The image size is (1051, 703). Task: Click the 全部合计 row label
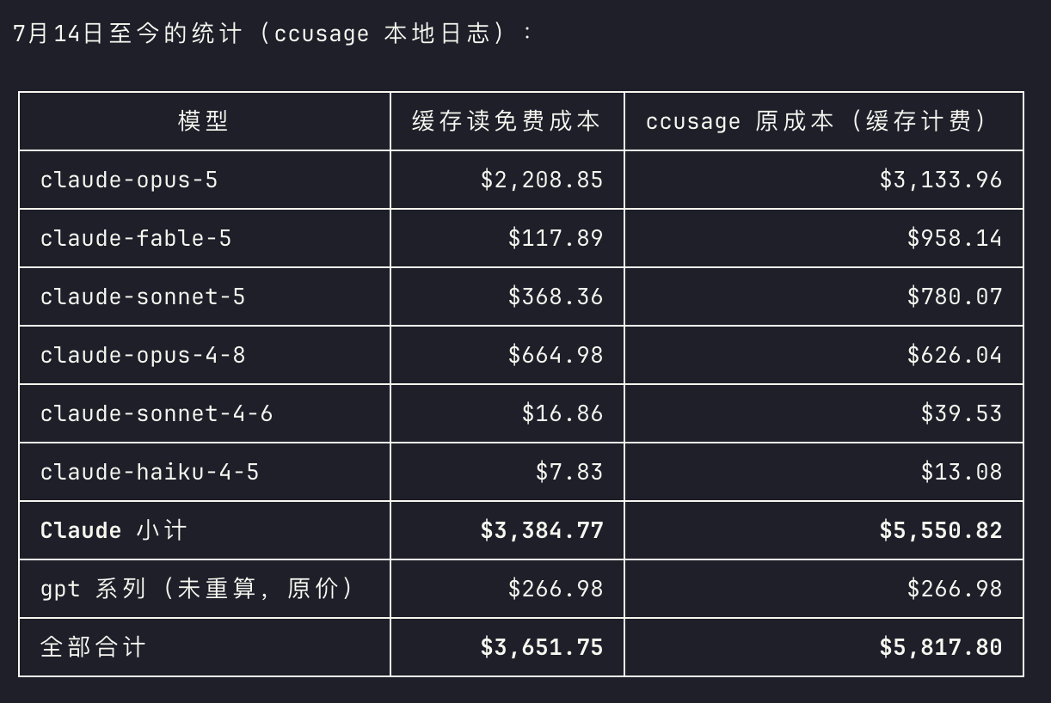coord(93,647)
